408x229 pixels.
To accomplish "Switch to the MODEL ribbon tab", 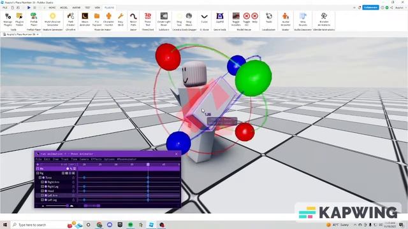I will tap(64, 8).
